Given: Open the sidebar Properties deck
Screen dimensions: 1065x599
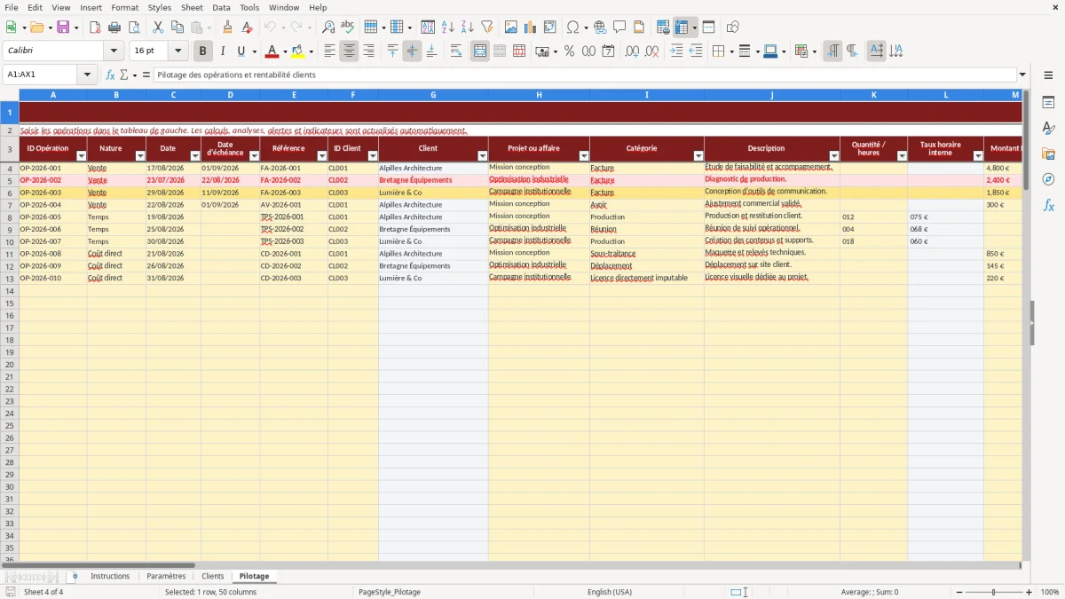Looking at the screenshot, I should point(1048,103).
